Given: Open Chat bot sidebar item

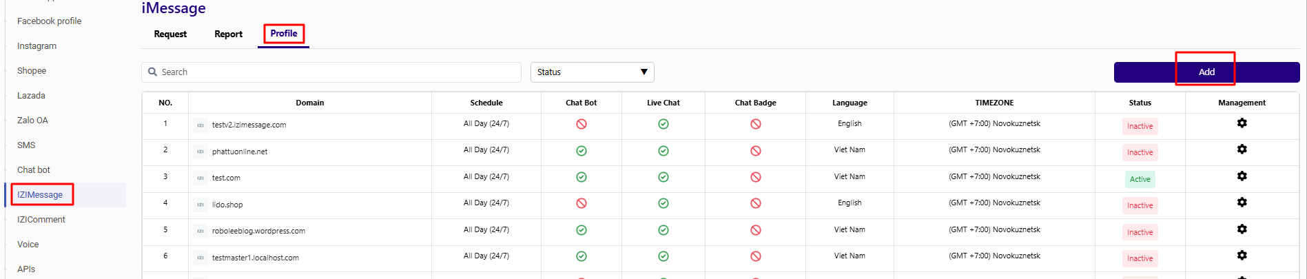Looking at the screenshot, I should coord(34,170).
